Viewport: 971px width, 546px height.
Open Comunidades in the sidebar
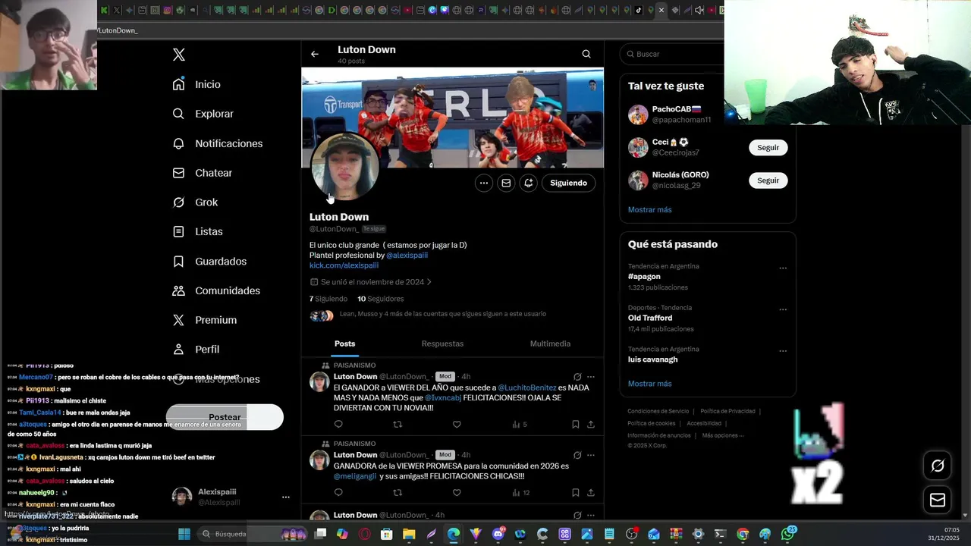[x=216, y=290]
